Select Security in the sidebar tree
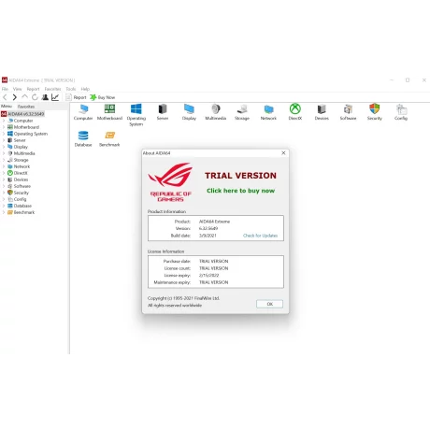The width and height of the screenshot is (430, 430). [x=21, y=193]
